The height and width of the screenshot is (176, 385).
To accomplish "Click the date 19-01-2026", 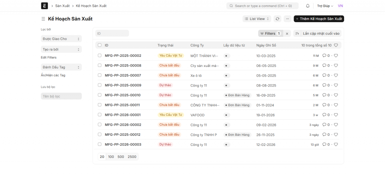I will [x=265, y=115].
